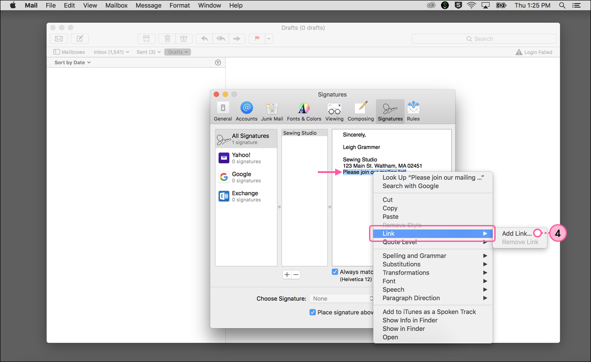Image resolution: width=591 pixels, height=362 pixels.
Task: Select Link in the context menu
Action: [x=433, y=233]
